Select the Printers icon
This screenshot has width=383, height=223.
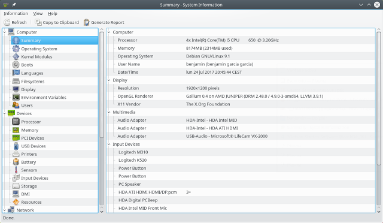tap(16, 154)
